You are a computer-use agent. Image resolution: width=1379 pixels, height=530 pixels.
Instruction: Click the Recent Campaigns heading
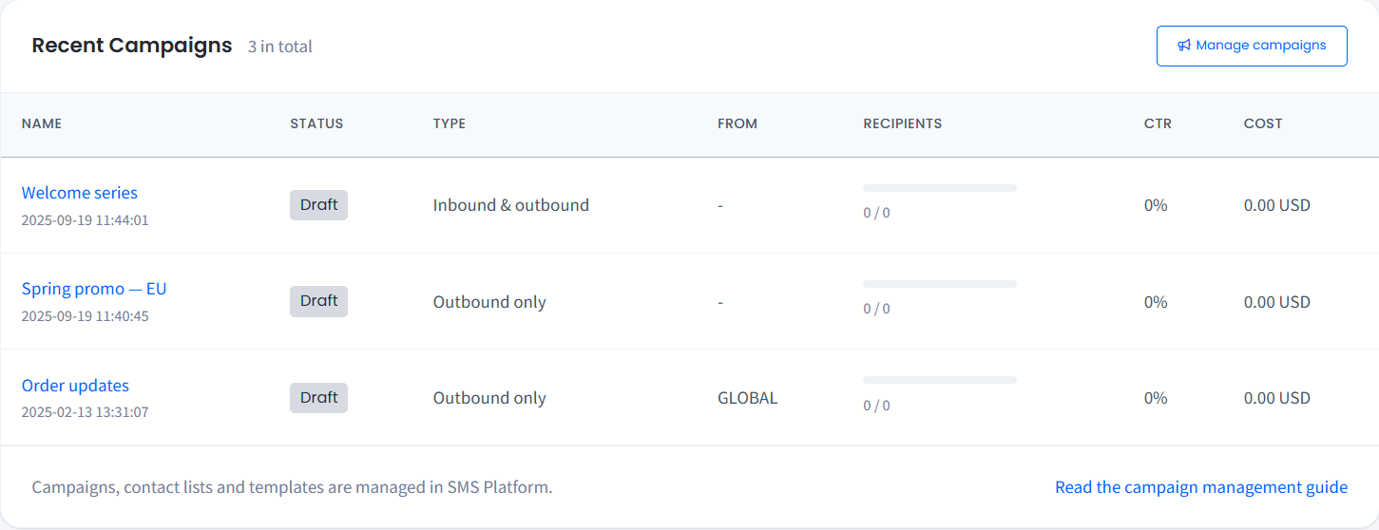[x=132, y=45]
